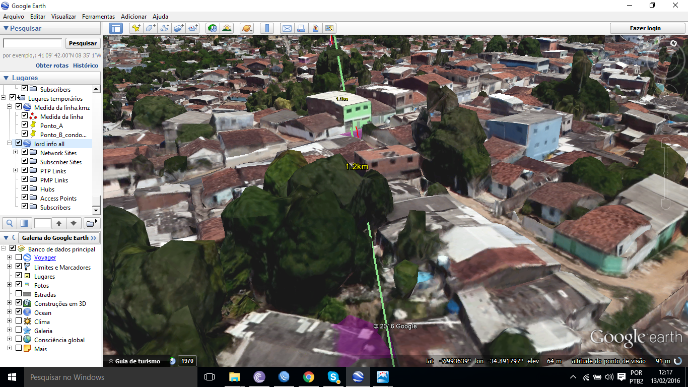Open the Adicionar menu

tap(133, 17)
